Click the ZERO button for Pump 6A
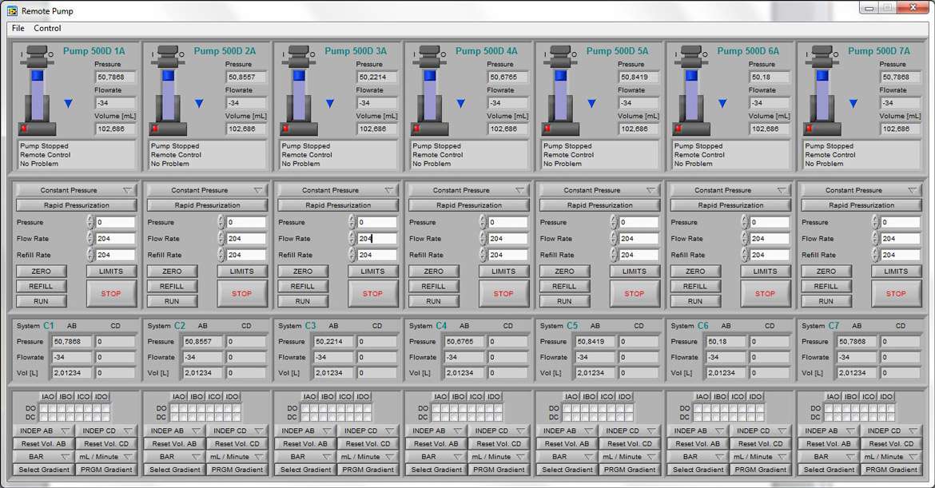Screen dimensions: 935x488 click(695, 271)
